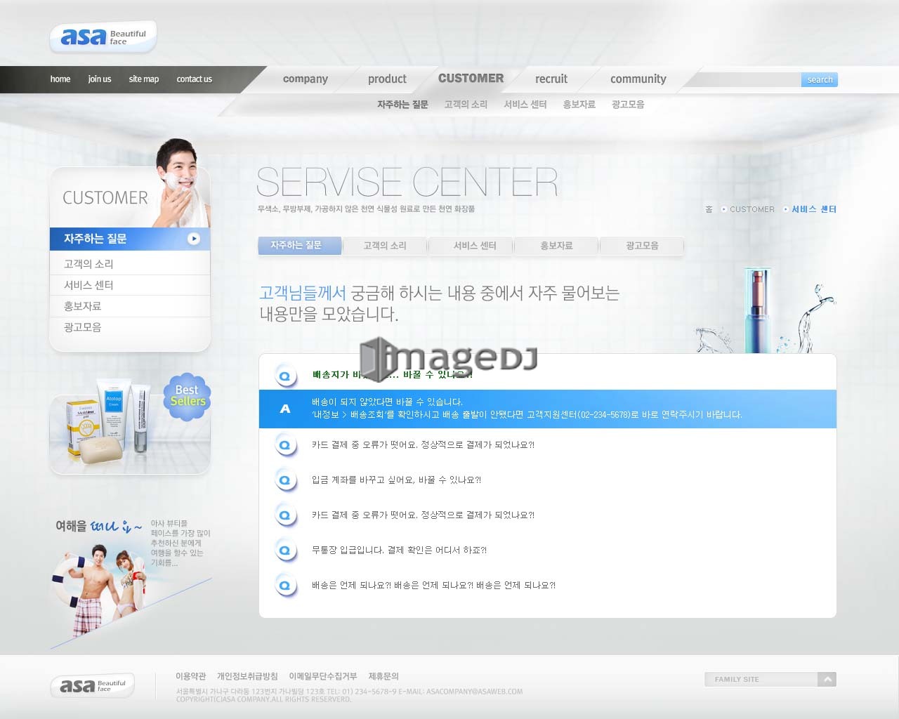Click the contact us link
The height and width of the screenshot is (719, 899).
(x=195, y=79)
